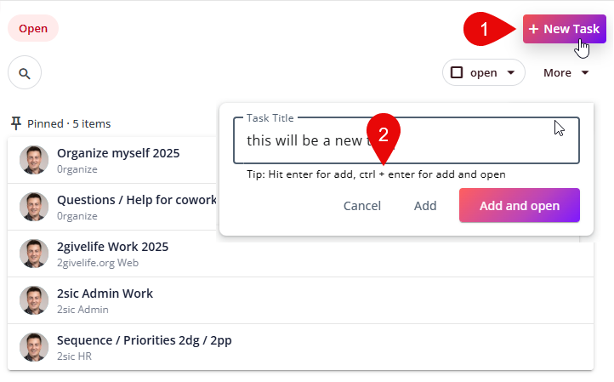Click avatar next to Organize myself 2025
The image size is (614, 382).
click(x=34, y=160)
